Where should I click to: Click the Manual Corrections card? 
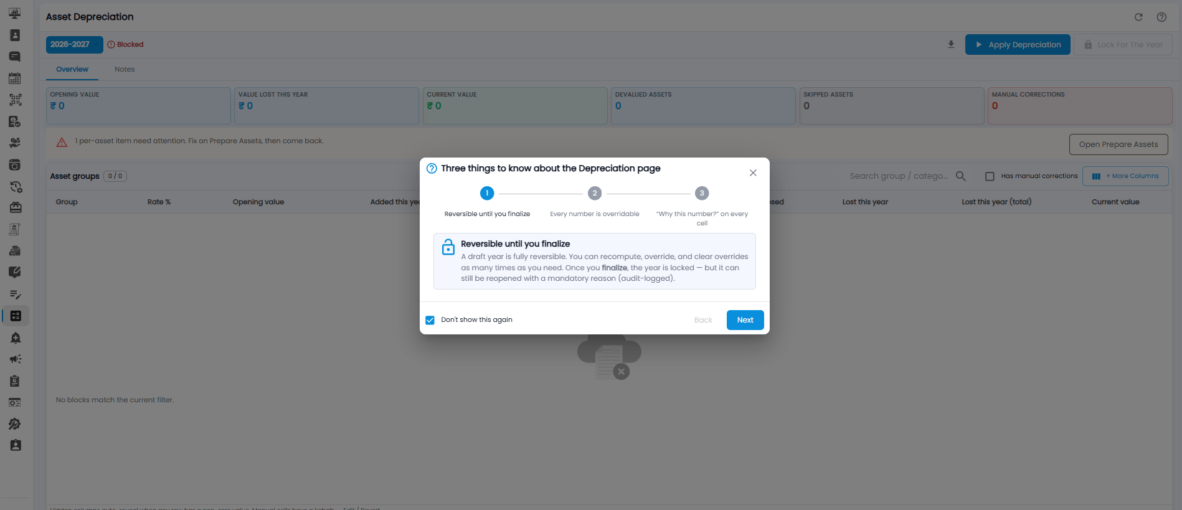tap(1080, 106)
